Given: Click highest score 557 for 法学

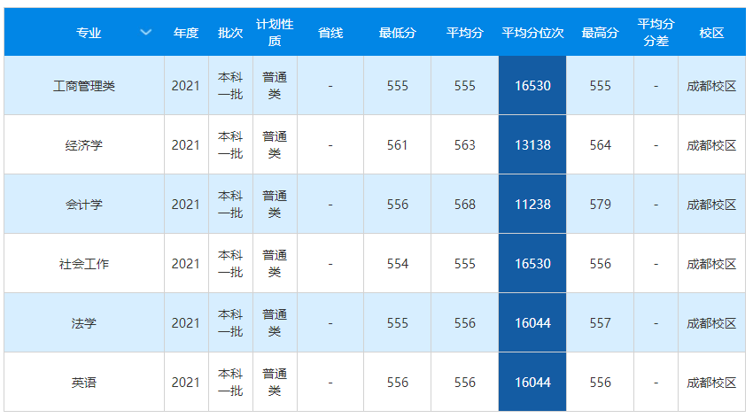Looking at the screenshot, I should click(x=601, y=323).
